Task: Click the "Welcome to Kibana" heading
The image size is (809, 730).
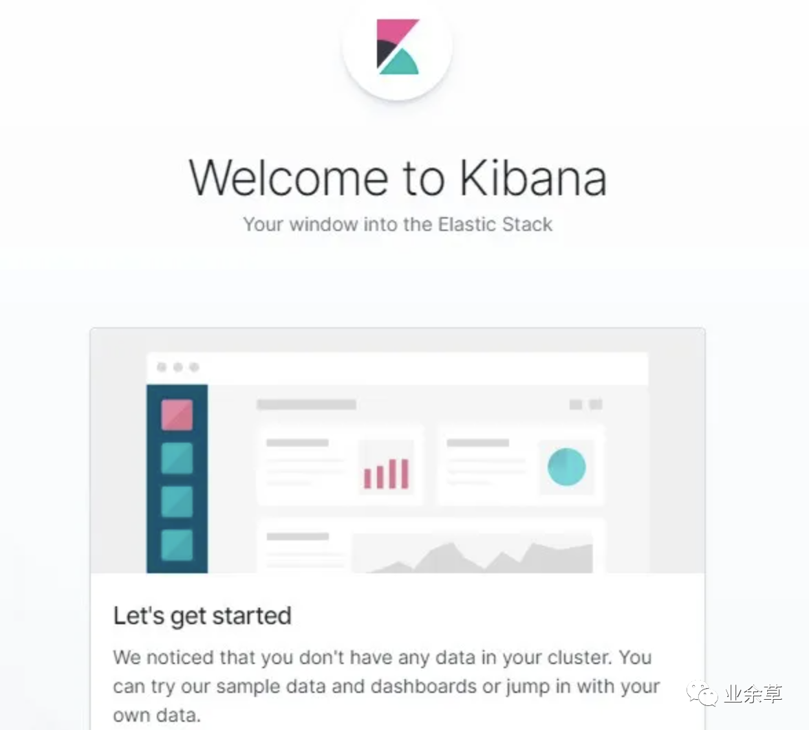Action: (398, 178)
